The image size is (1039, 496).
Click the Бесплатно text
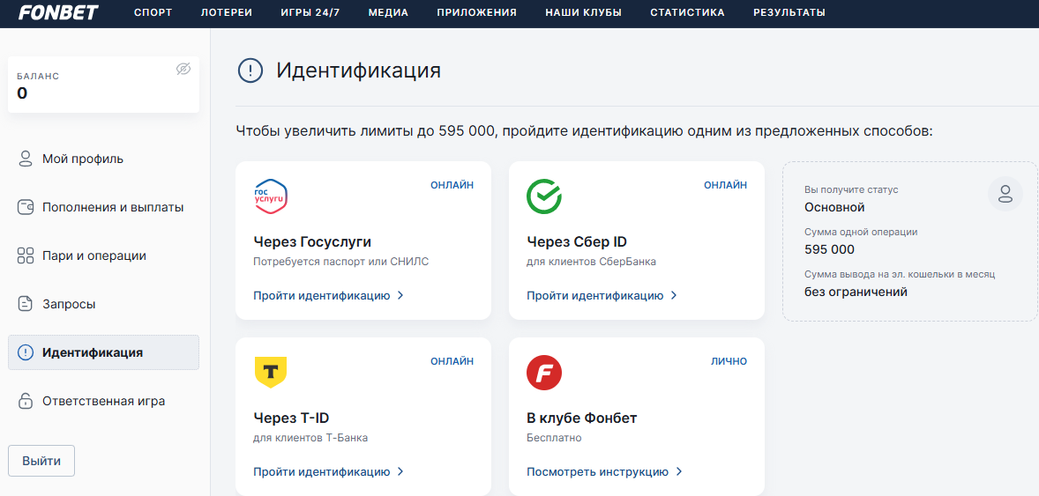pos(554,438)
